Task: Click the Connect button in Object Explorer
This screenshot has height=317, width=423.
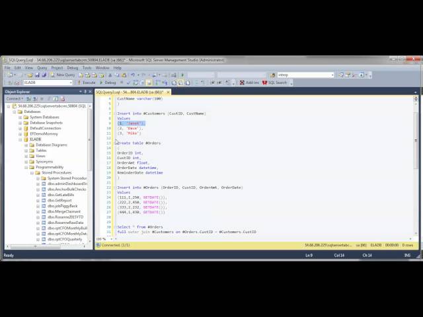Action: [15, 99]
